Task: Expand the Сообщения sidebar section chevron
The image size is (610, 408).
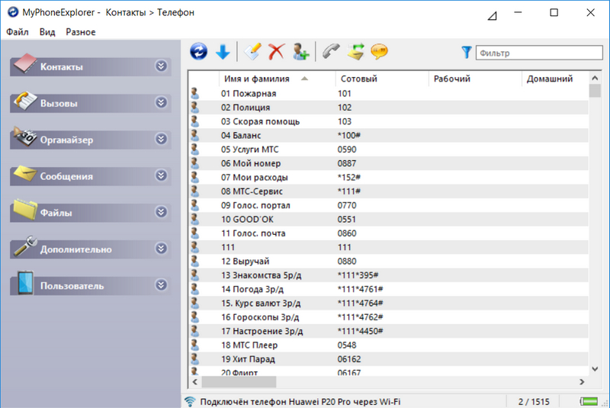Action: [161, 176]
